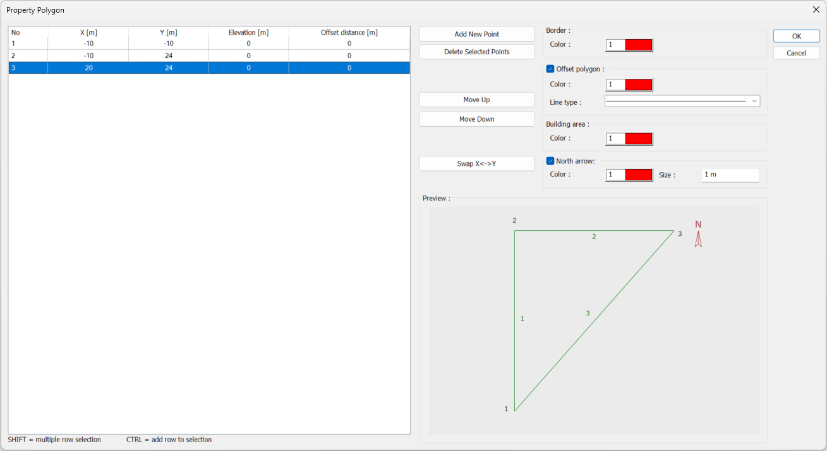Confirm dialog with OK
Image resolution: width=827 pixels, height=451 pixels.
(796, 36)
